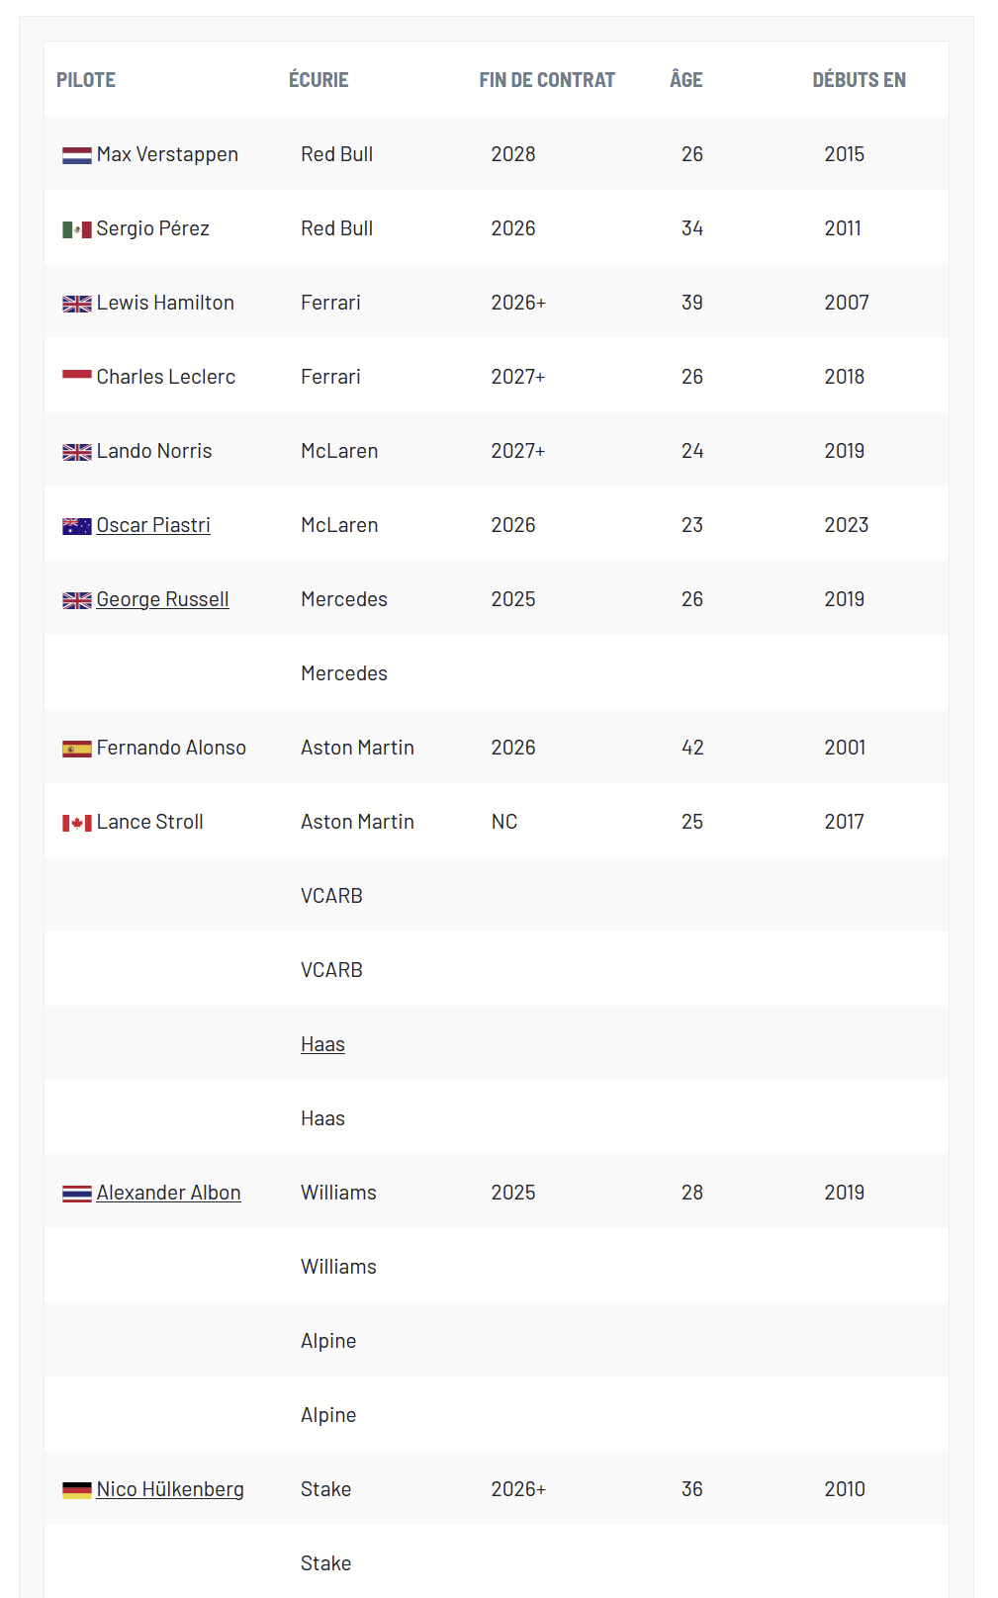This screenshot has height=1598, width=998.
Task: Click the German flag beside Nico Hülkenberg
Action: (x=76, y=1490)
